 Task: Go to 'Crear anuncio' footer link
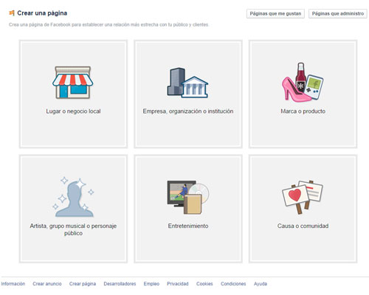(47, 284)
